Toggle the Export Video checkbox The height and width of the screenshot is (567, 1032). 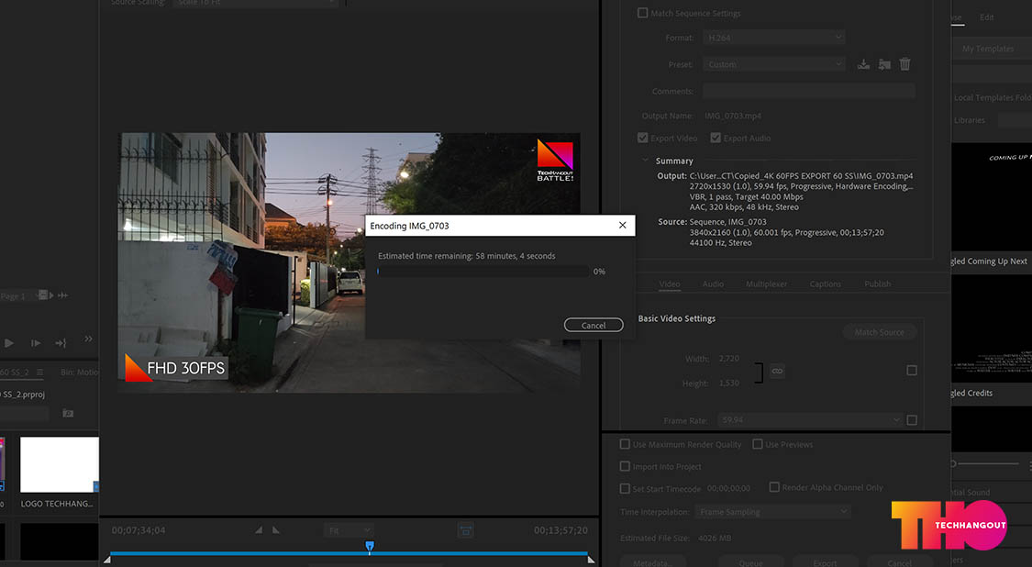pyautogui.click(x=642, y=138)
